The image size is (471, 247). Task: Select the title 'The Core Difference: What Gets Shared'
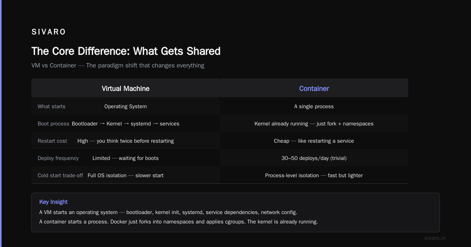126,51
